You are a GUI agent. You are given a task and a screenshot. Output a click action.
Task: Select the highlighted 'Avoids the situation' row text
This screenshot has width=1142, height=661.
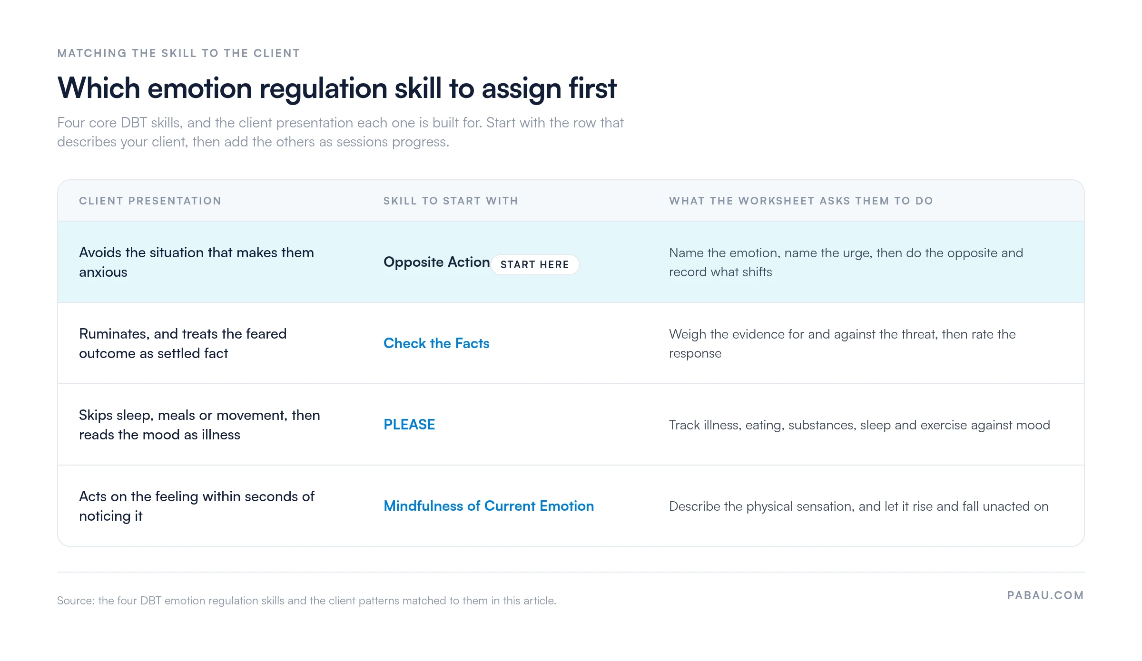(197, 262)
